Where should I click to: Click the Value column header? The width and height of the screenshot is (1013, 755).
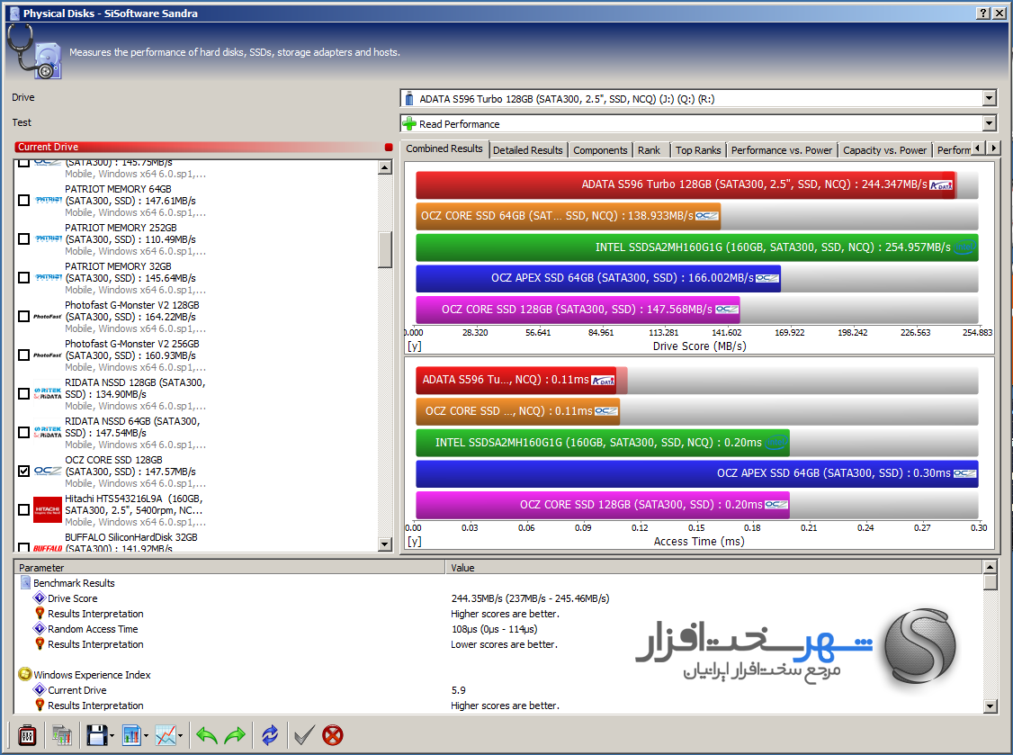point(714,568)
